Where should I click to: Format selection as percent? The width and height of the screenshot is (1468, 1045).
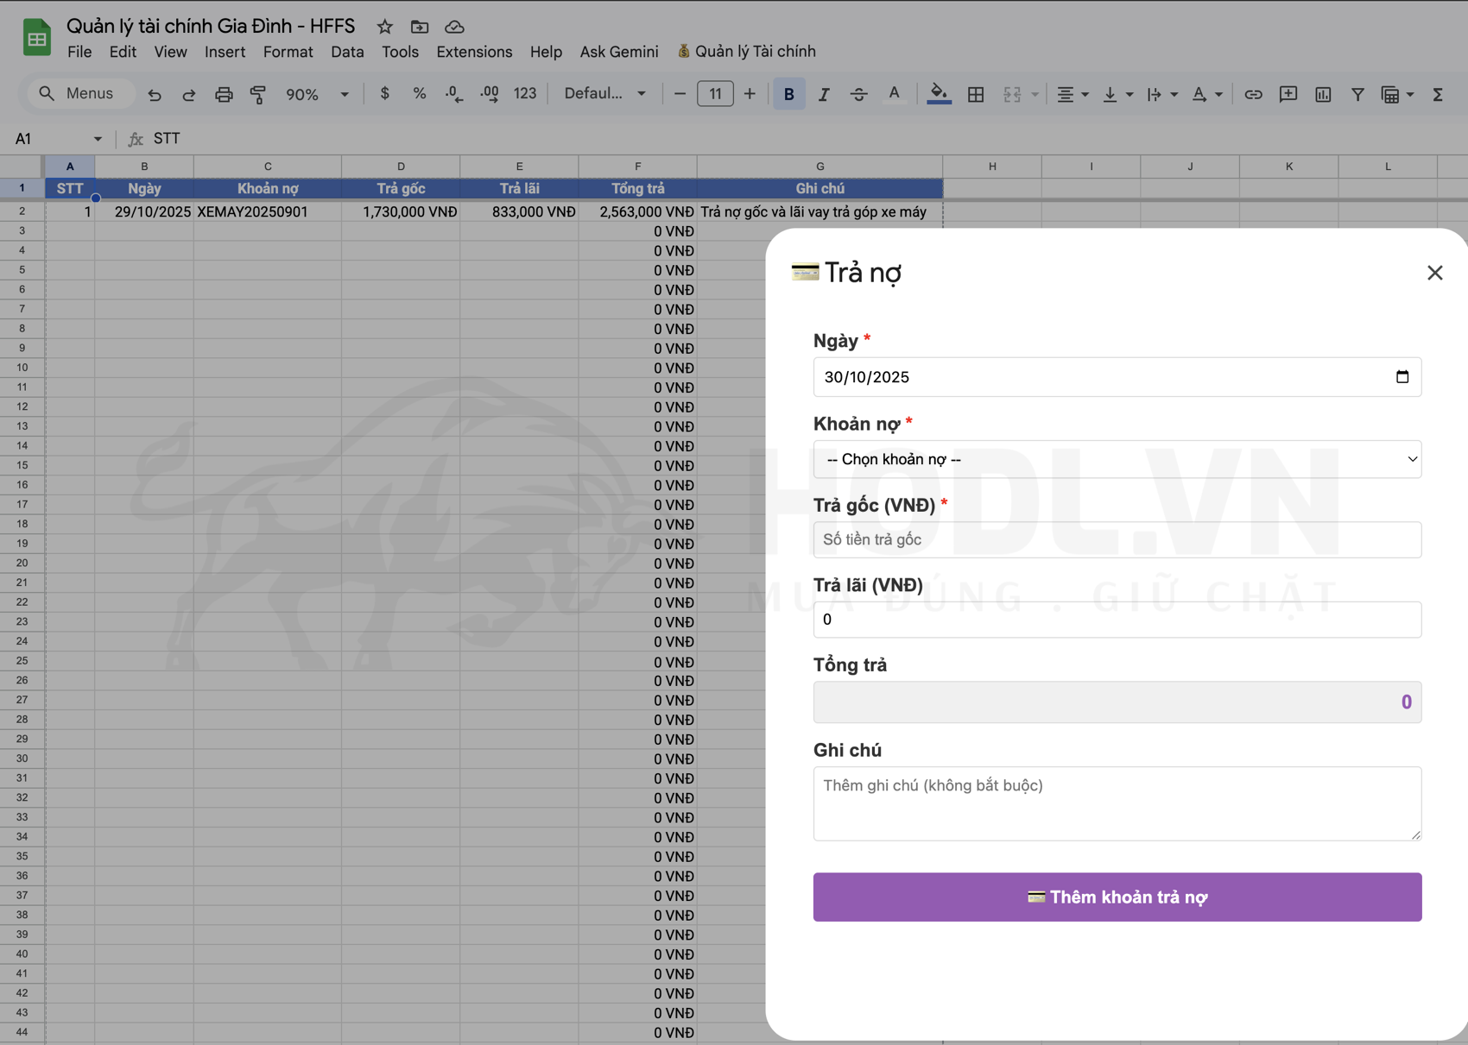pyautogui.click(x=420, y=93)
